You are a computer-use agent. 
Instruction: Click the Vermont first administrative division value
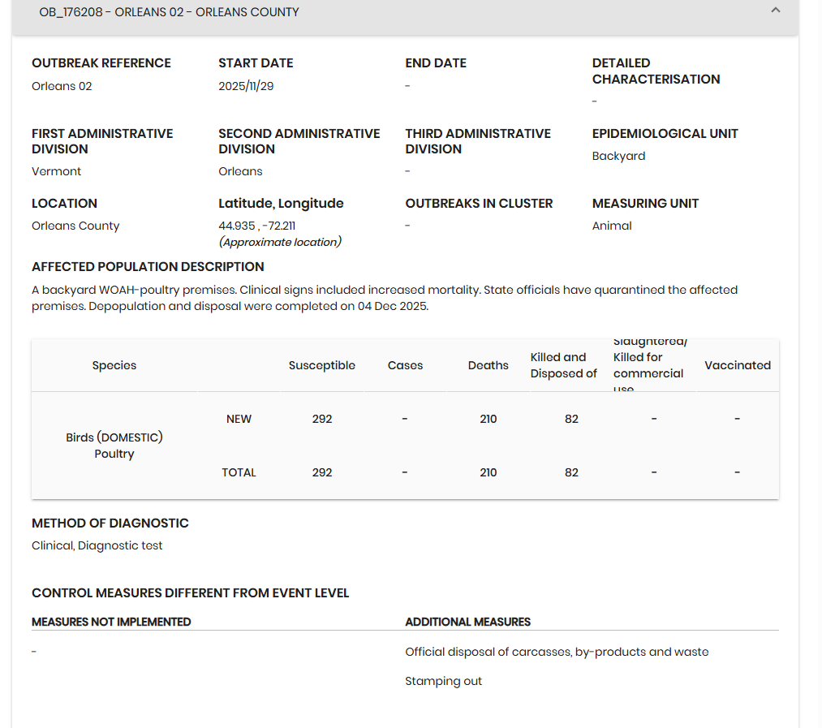pyautogui.click(x=57, y=171)
